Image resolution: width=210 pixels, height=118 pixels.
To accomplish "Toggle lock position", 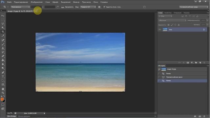I will point(175,25).
